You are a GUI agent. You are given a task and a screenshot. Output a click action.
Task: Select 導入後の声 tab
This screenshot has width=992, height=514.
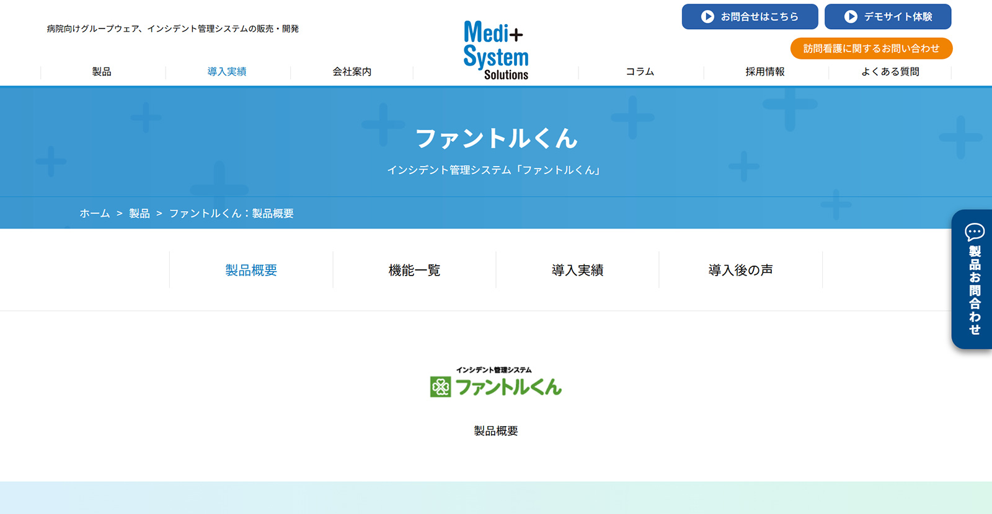(741, 270)
